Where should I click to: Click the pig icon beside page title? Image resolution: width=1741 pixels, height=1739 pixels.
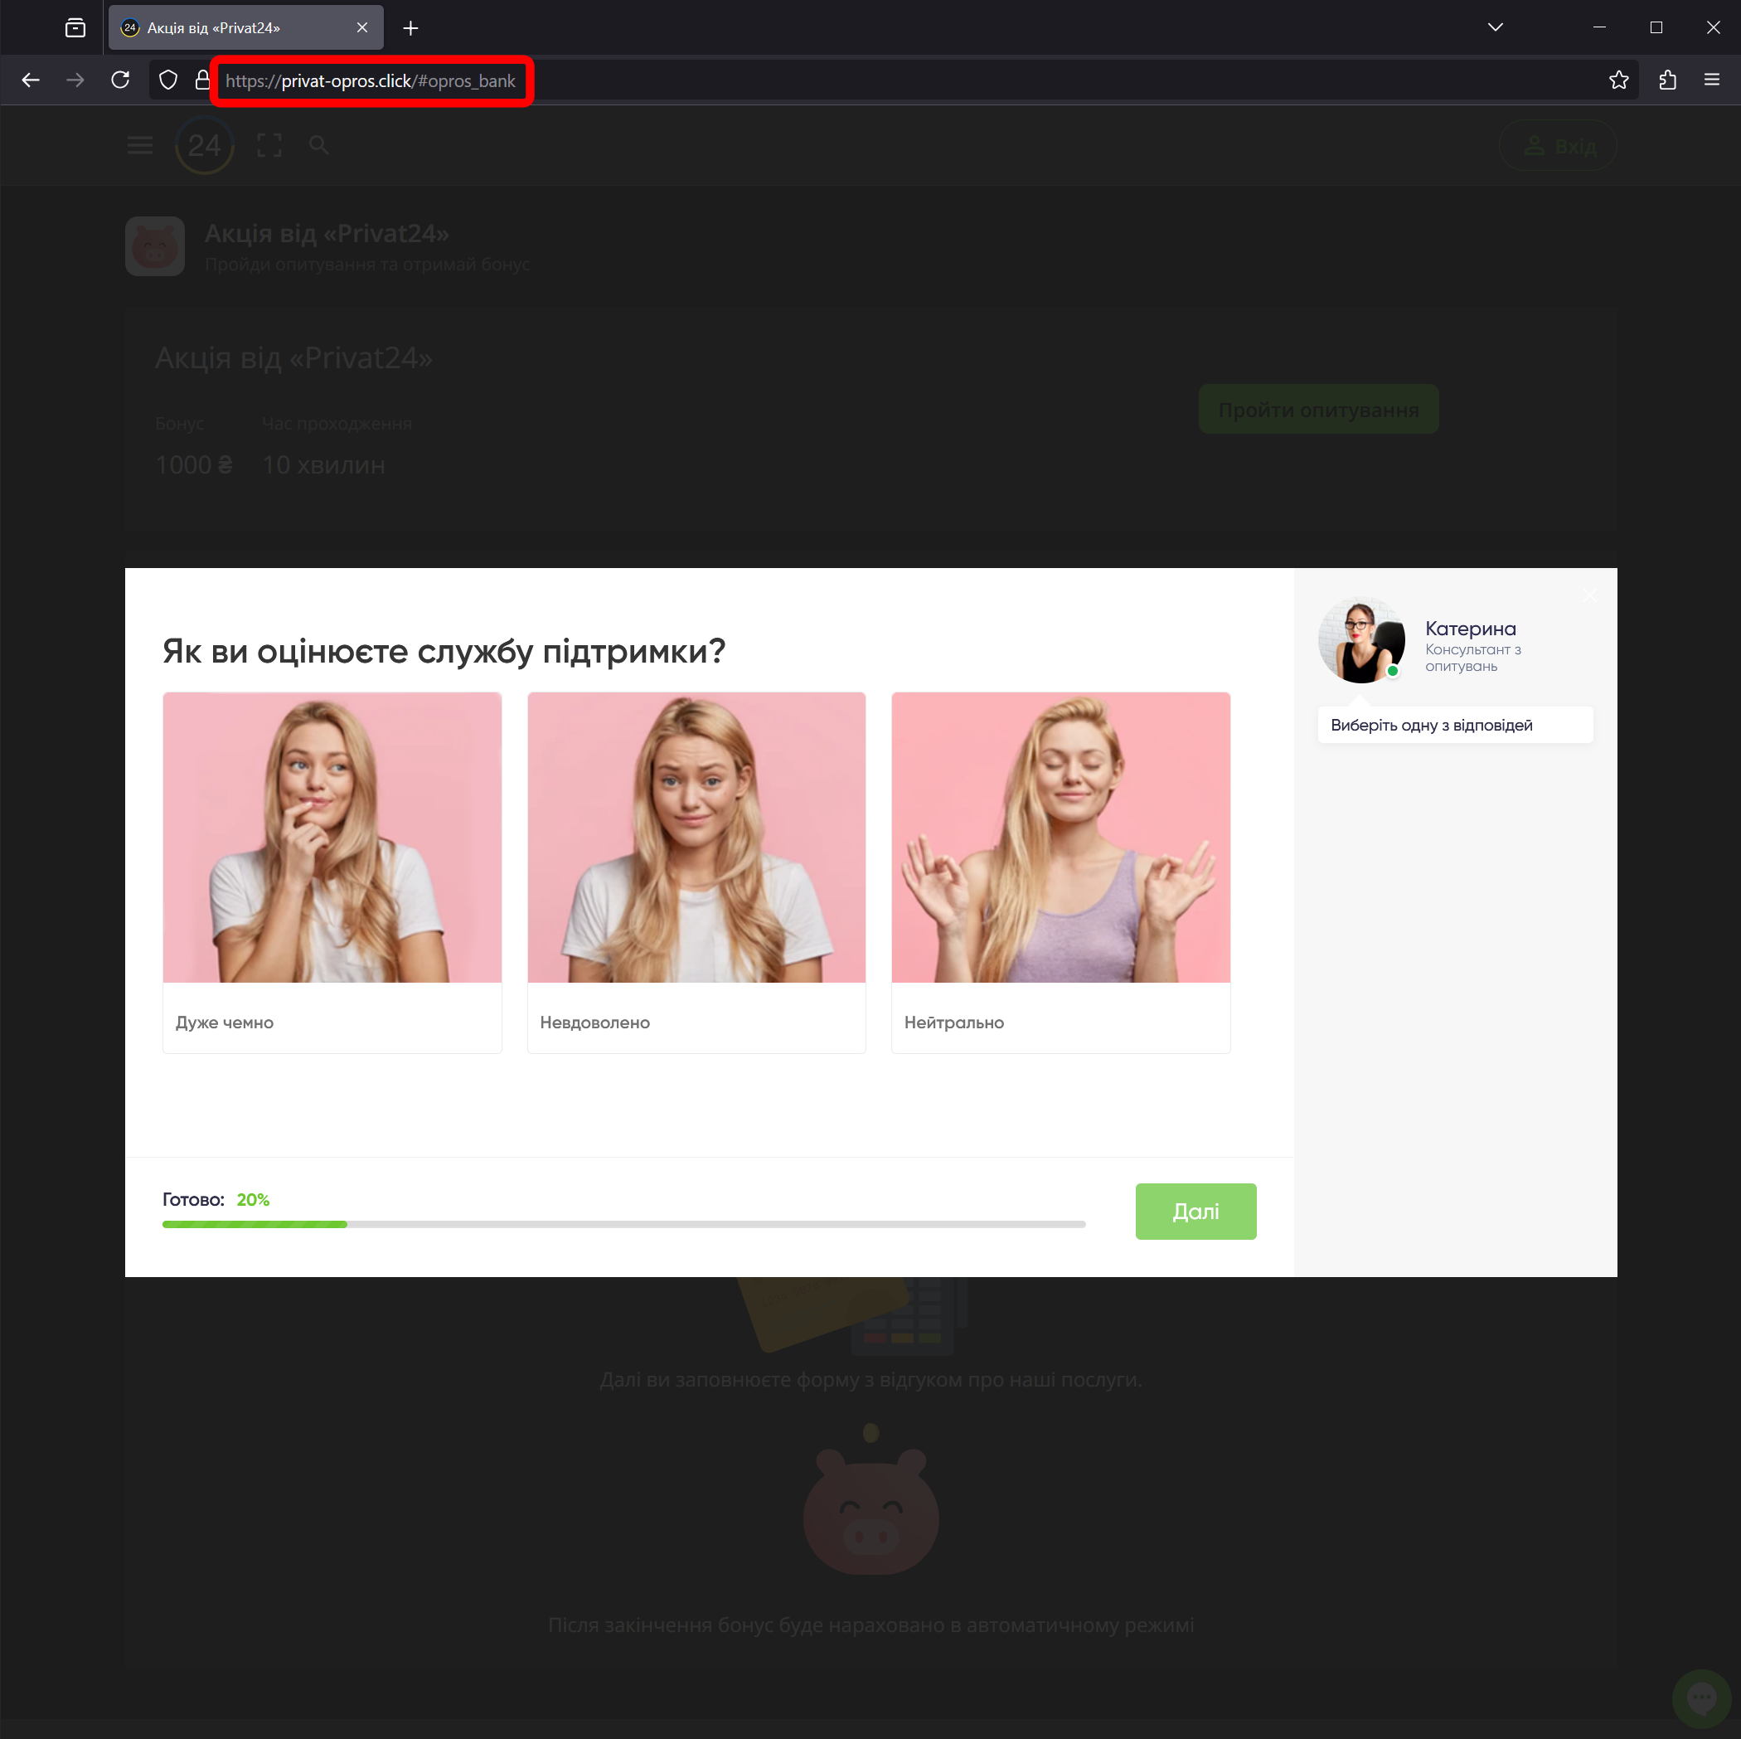(x=155, y=246)
